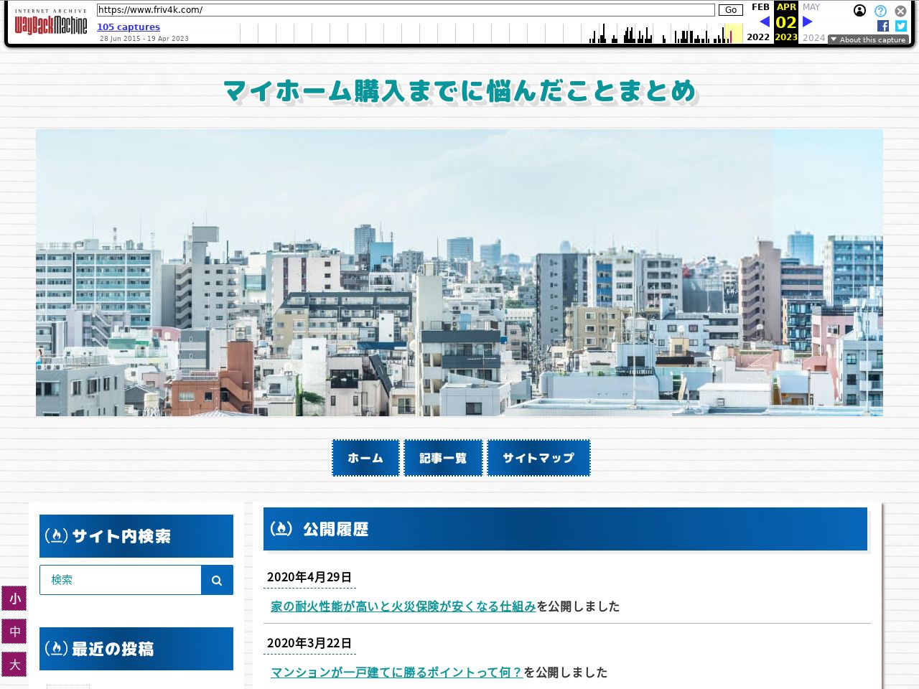Open the Wayback help question icon
Screen dimensions: 919x689
point(880,11)
